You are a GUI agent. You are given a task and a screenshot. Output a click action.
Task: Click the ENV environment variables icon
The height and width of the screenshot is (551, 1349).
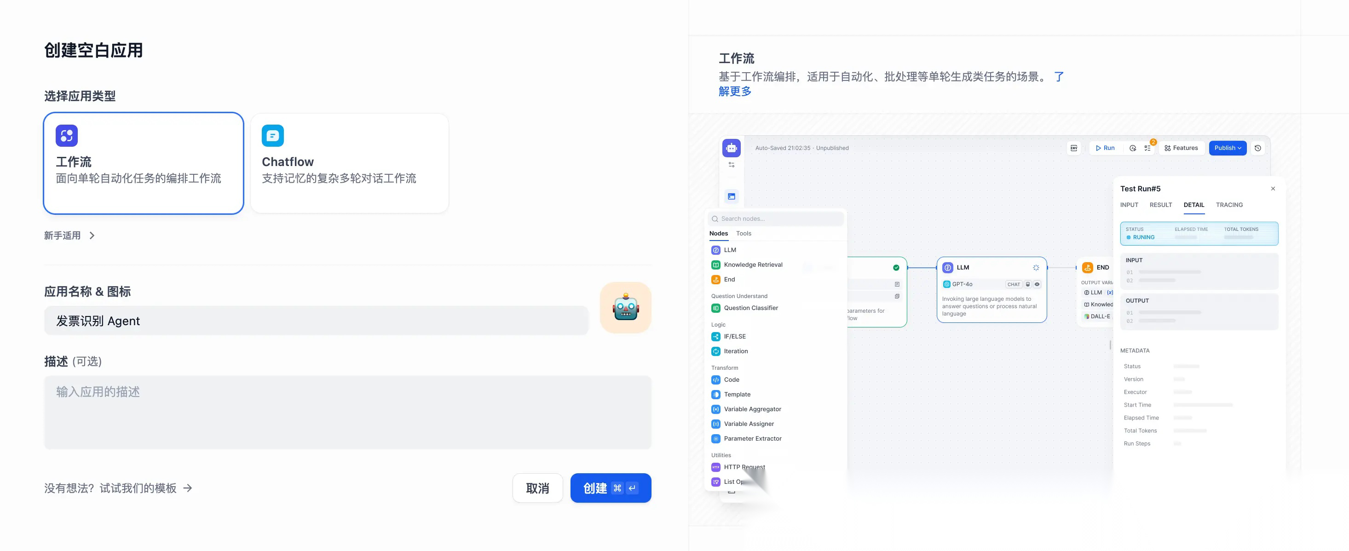click(x=1073, y=148)
